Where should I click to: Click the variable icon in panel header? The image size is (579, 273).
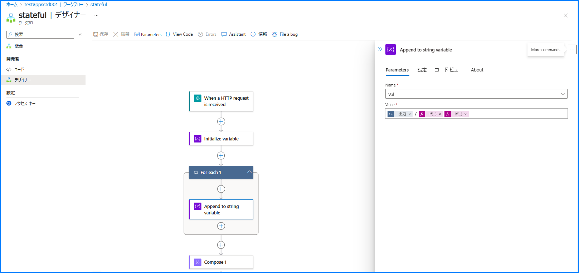click(x=390, y=49)
